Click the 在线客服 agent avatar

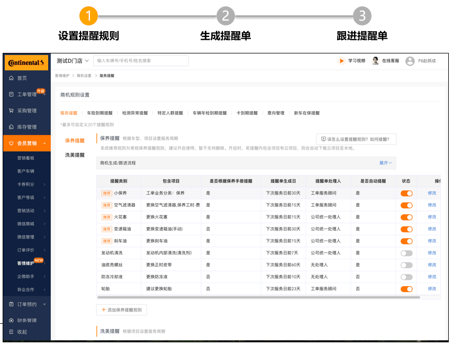pyautogui.click(x=376, y=61)
